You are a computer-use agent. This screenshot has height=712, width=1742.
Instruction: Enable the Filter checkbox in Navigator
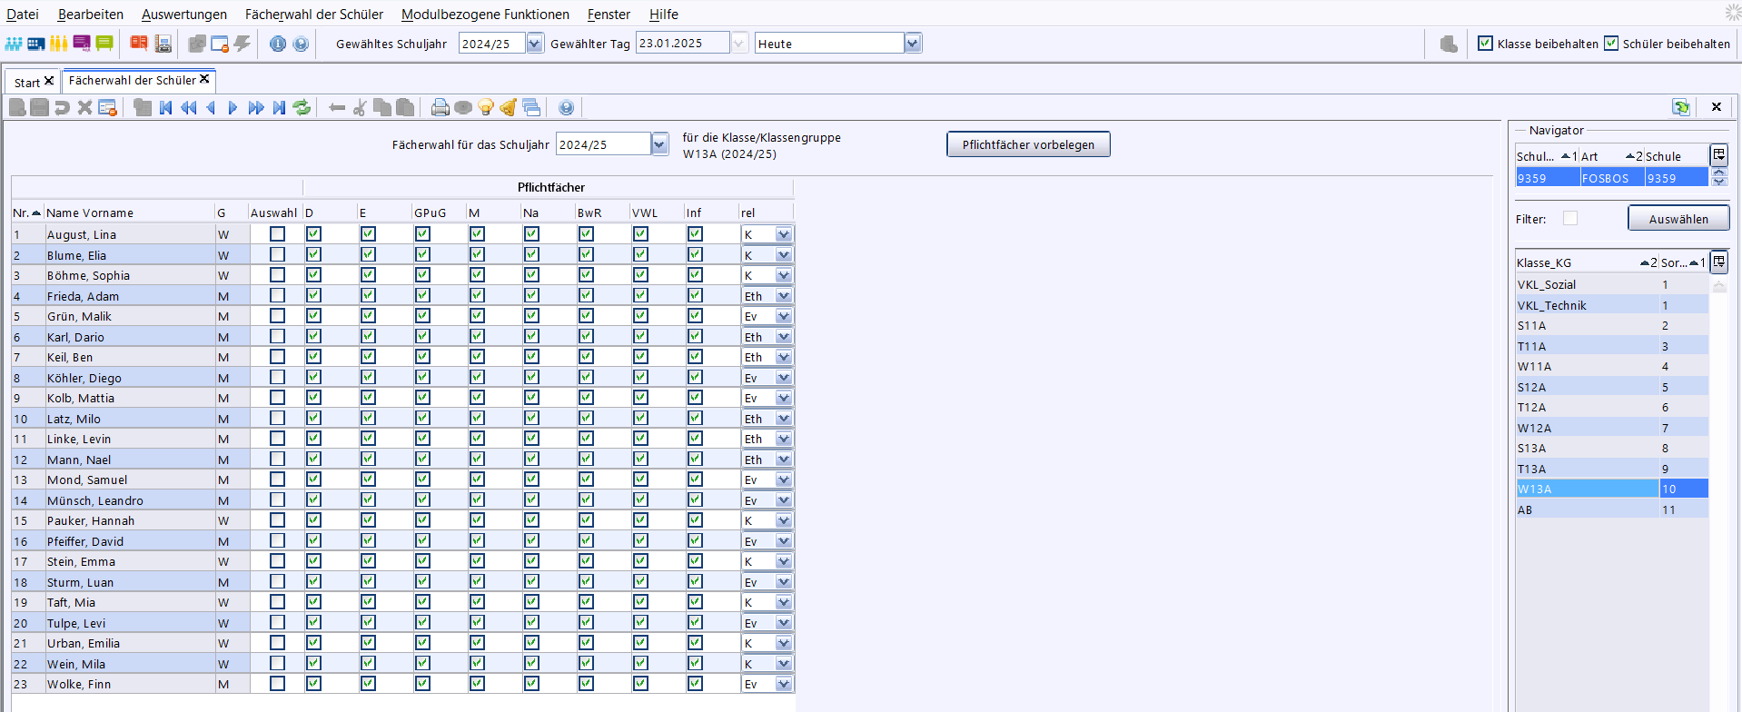tap(1570, 218)
